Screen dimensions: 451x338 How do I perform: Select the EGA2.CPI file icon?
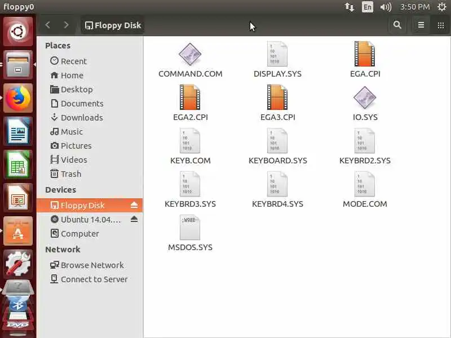tap(190, 97)
